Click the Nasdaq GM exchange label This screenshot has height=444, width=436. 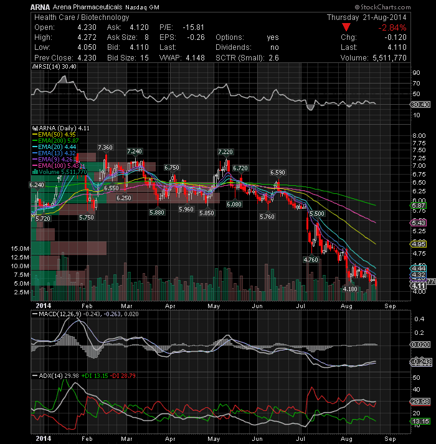click(x=142, y=7)
